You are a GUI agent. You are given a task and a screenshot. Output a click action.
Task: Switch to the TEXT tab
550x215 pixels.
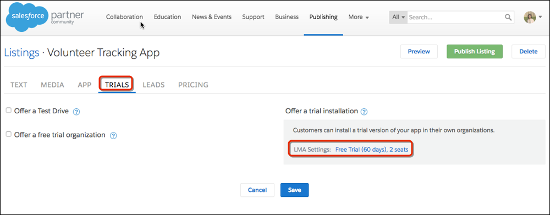pyautogui.click(x=19, y=85)
